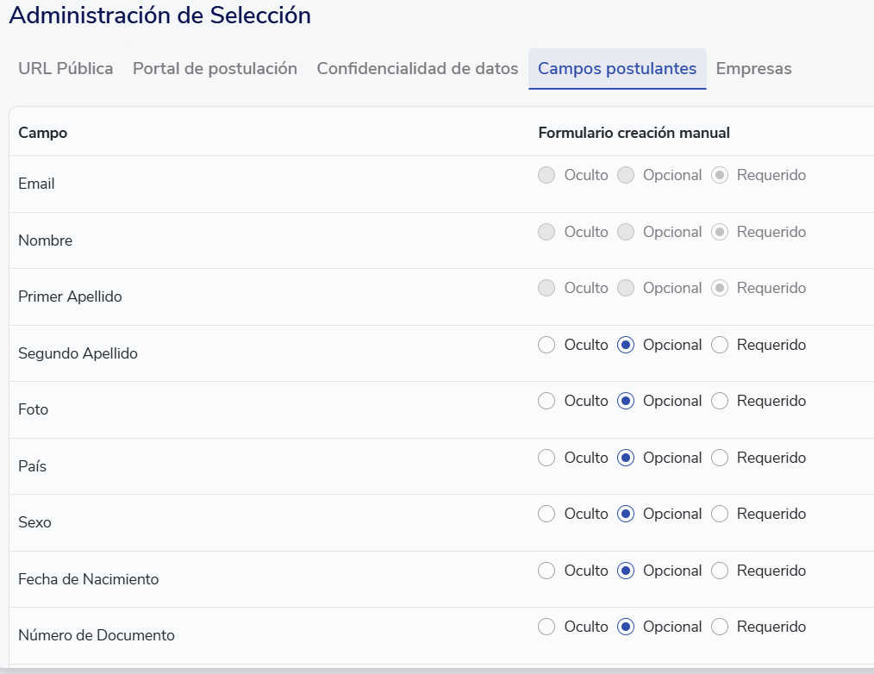The image size is (874, 674).
Task: Set País to Oculto
Action: point(546,458)
